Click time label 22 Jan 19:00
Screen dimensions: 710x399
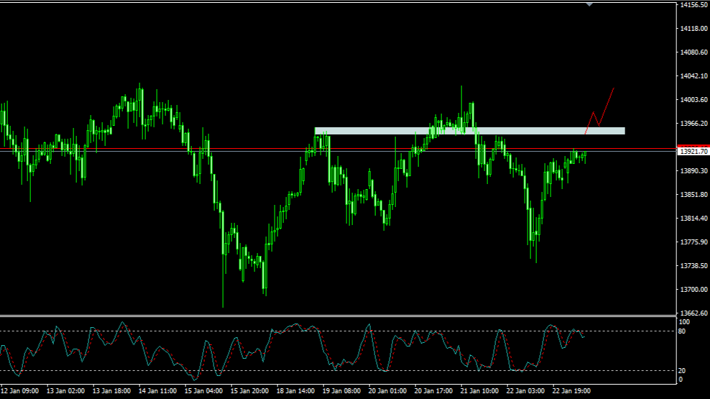coord(571,391)
